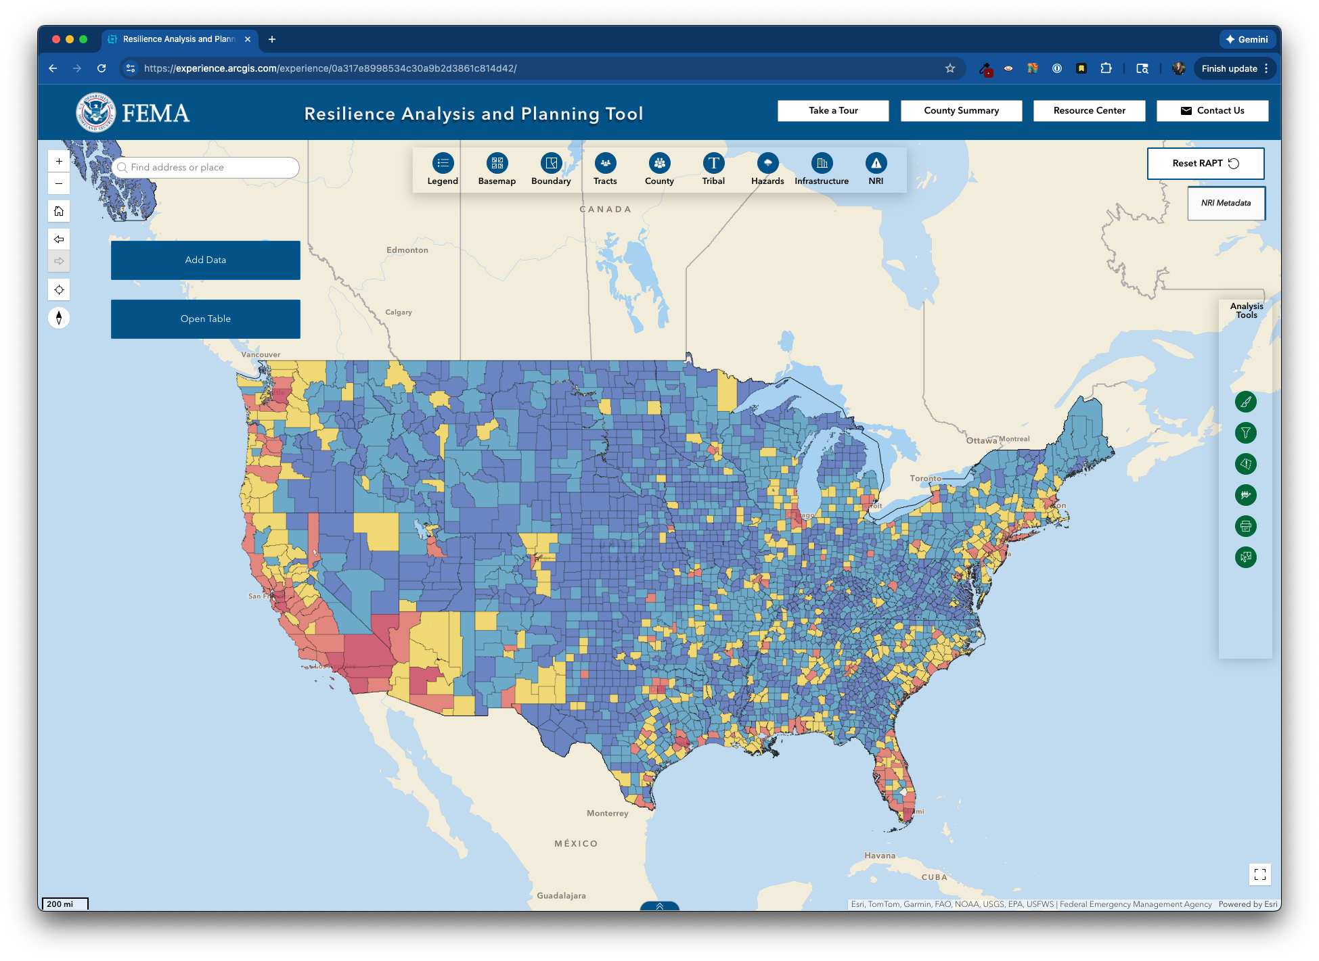Screen dimensions: 1319x961
Task: Select the green paintbrush draw tool
Action: (1245, 402)
